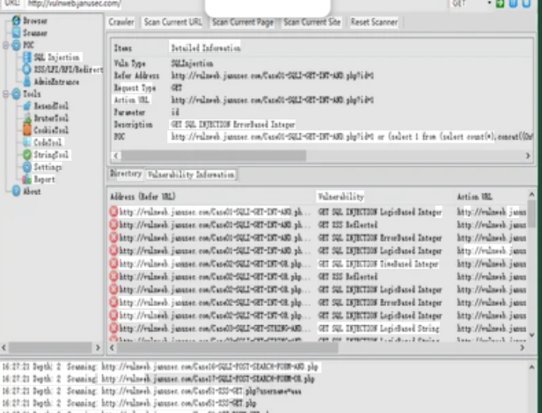Open the AdminEntrance person icon
542x413 pixels.
tap(27, 82)
